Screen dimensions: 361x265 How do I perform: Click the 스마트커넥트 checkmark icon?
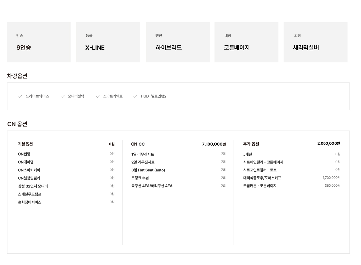(97, 96)
